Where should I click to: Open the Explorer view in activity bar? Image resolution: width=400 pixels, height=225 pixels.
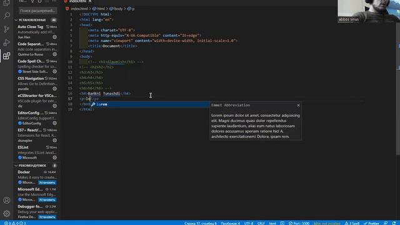click(x=7, y=2)
